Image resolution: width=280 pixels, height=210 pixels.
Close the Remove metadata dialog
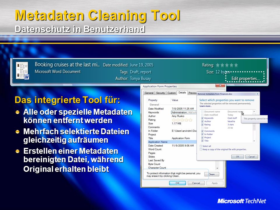click(x=257, y=94)
